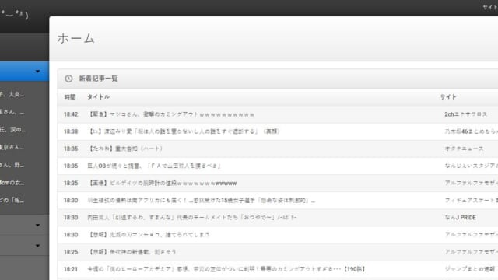Open the 【画像】ビルゲイツ watch article
This screenshot has height=280, width=498.
click(x=162, y=184)
